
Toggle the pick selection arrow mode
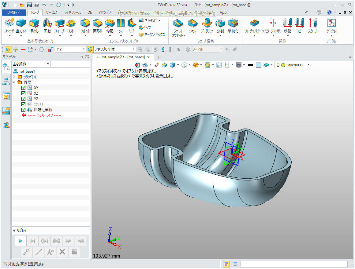(8, 49)
